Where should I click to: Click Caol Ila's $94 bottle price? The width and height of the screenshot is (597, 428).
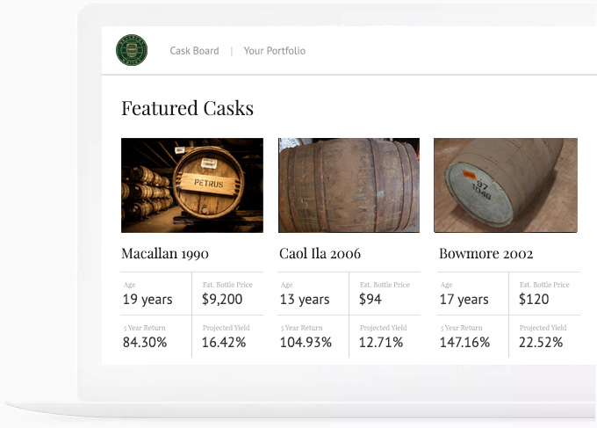click(370, 300)
